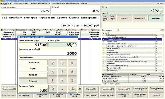Tap keypad digit 3
Screen dimensions: 165x99
72,80
